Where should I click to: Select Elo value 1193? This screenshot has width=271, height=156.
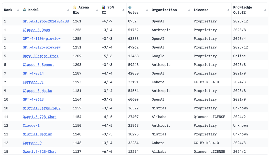pyautogui.click(x=77, y=82)
